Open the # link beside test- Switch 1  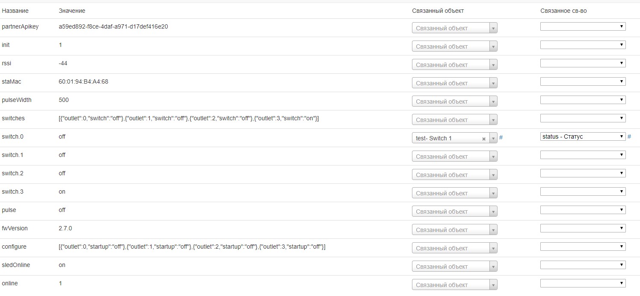point(501,138)
